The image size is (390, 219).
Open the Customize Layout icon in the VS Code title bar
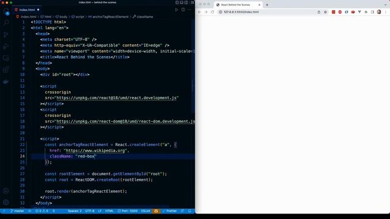click(192, 2)
